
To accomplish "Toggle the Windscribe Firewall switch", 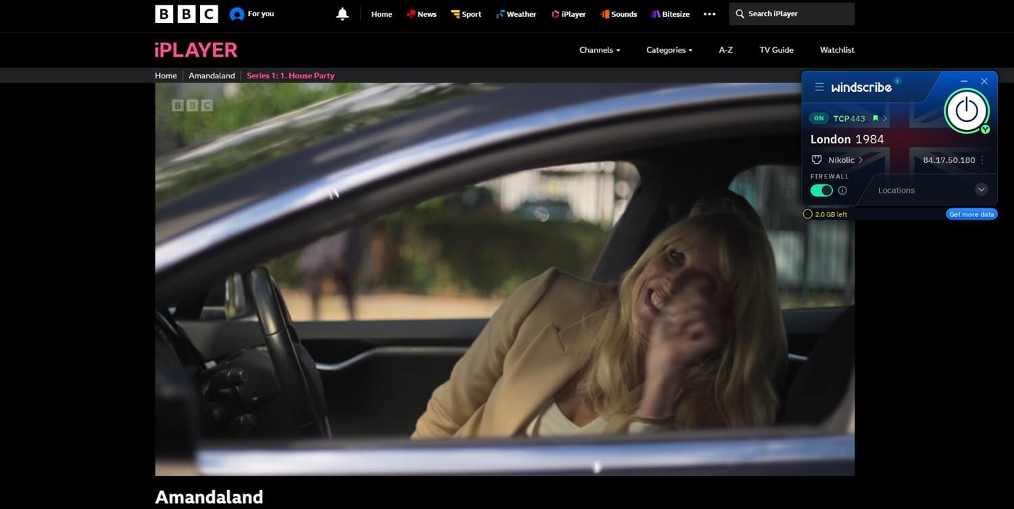I will click(821, 191).
